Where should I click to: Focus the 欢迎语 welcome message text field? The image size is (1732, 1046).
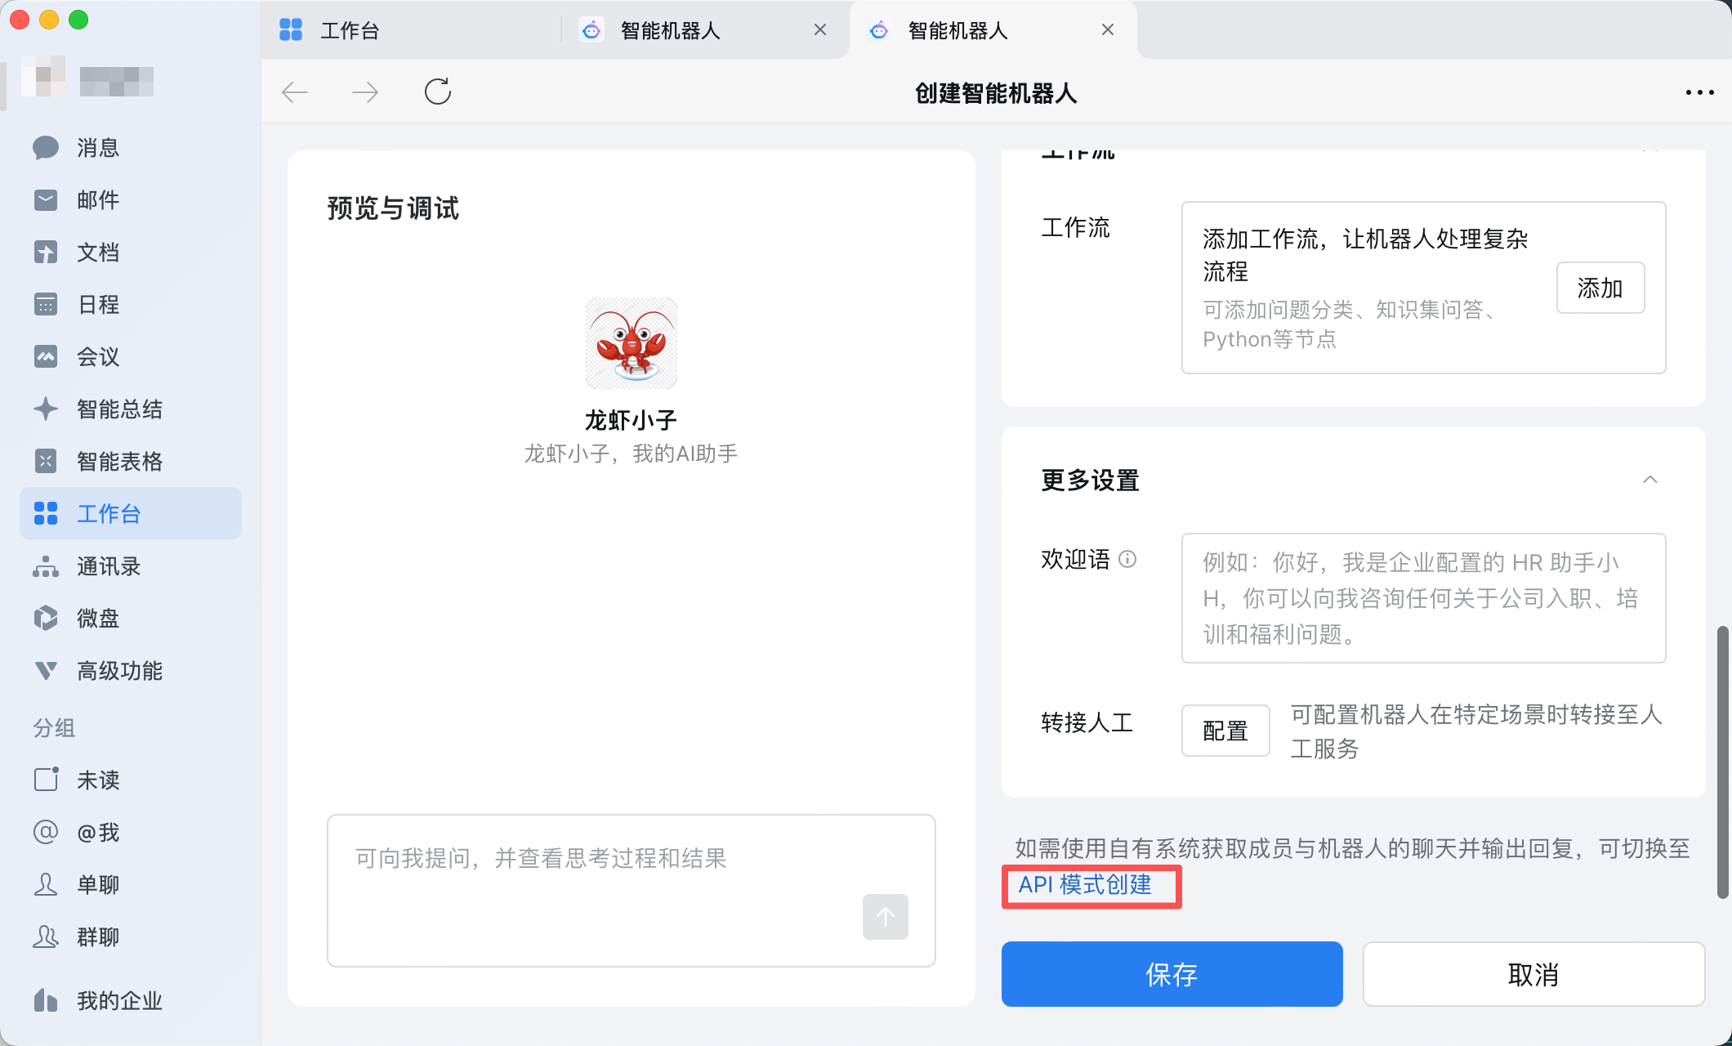(1423, 598)
